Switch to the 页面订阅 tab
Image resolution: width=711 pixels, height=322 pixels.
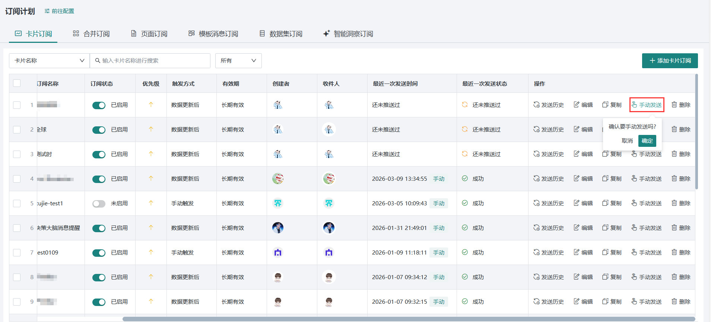pos(149,34)
